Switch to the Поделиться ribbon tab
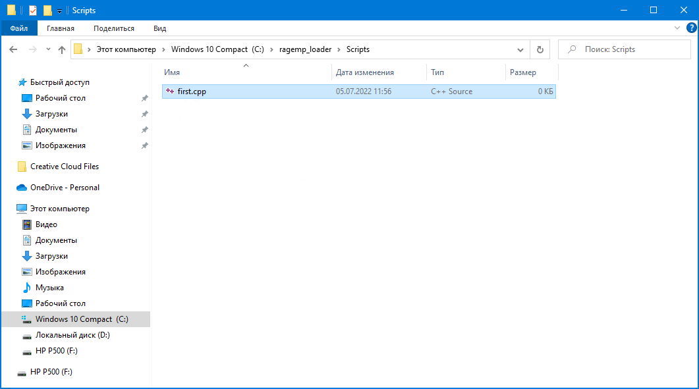Viewport: 699px width, 389px height. pos(114,28)
